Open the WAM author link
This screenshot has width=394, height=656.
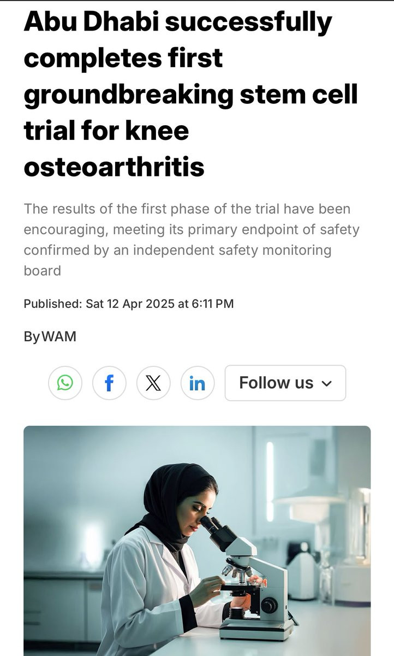tap(59, 337)
